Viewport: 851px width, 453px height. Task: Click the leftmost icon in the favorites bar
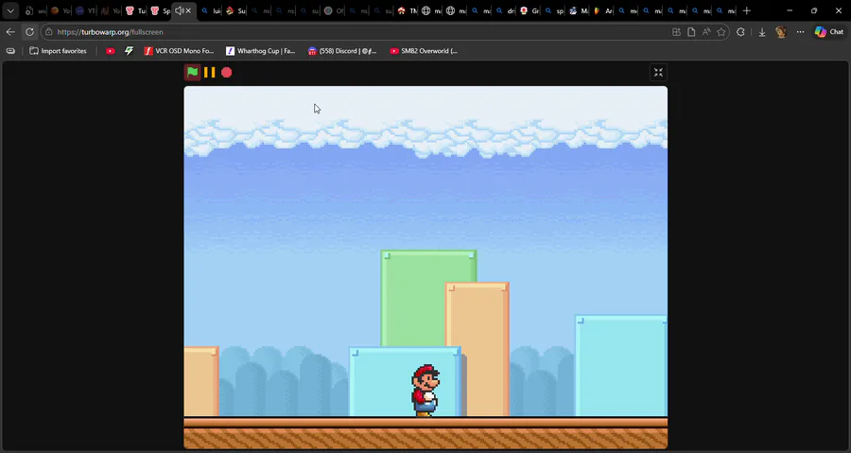tap(10, 51)
